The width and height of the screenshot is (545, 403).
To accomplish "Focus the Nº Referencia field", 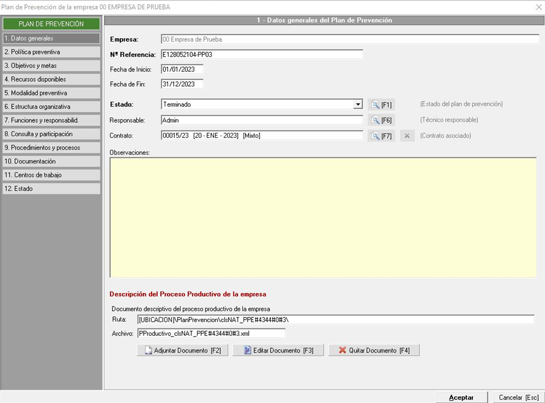I will [x=262, y=54].
